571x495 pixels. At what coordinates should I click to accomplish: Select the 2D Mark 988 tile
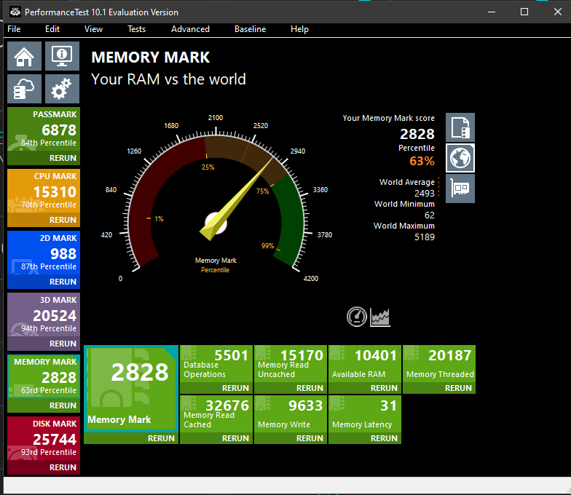point(44,253)
